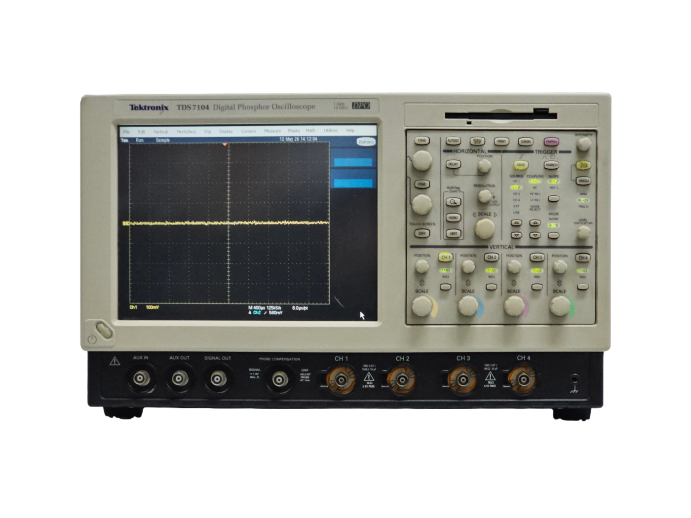The width and height of the screenshot is (691, 518).
Task: Touch the AUX IN BNC connector
Action: point(140,379)
